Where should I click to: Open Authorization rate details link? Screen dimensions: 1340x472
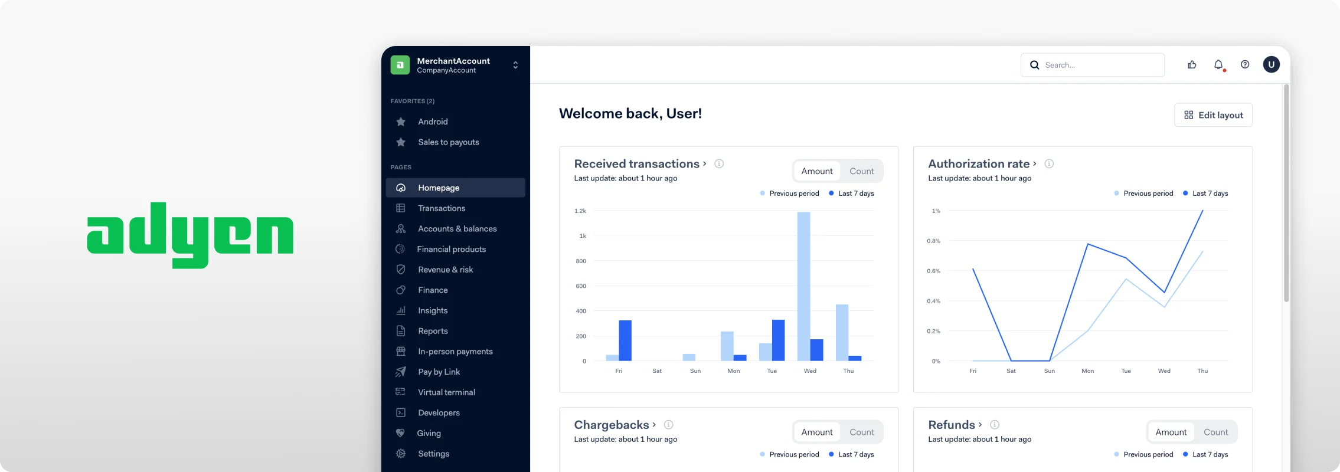(x=982, y=163)
